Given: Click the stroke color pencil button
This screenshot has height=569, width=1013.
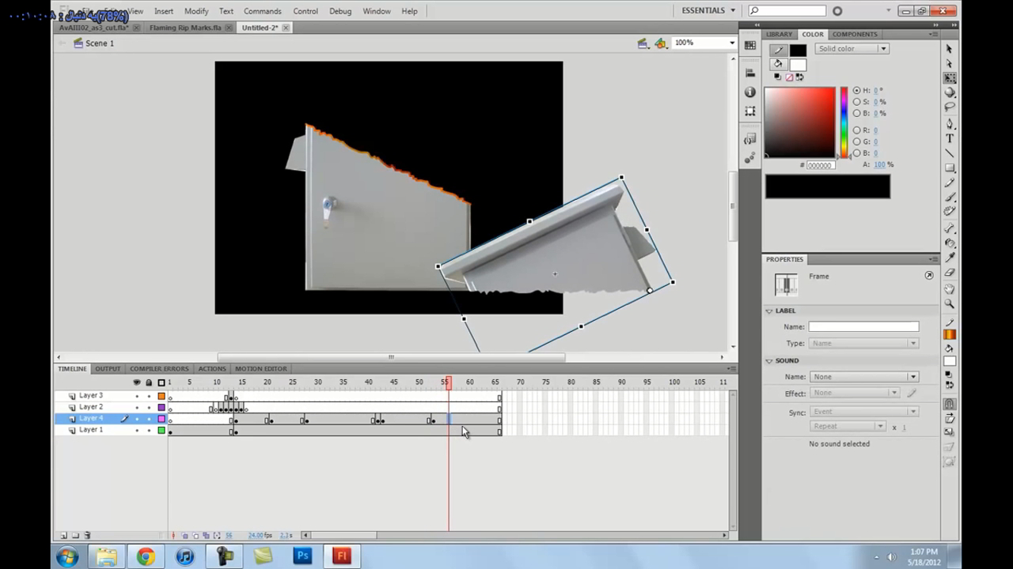Looking at the screenshot, I should coord(779,50).
